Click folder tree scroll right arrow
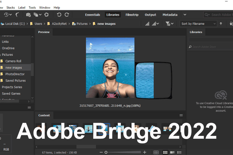Screen dimensions: 233x155 [29, 102]
